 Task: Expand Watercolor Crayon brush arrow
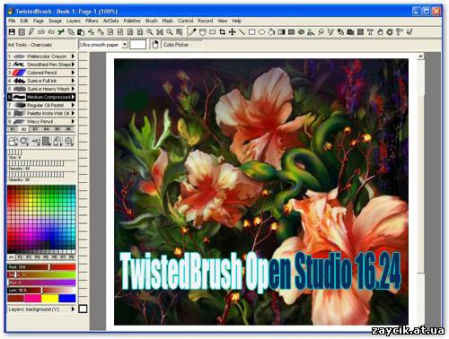[x=73, y=56]
